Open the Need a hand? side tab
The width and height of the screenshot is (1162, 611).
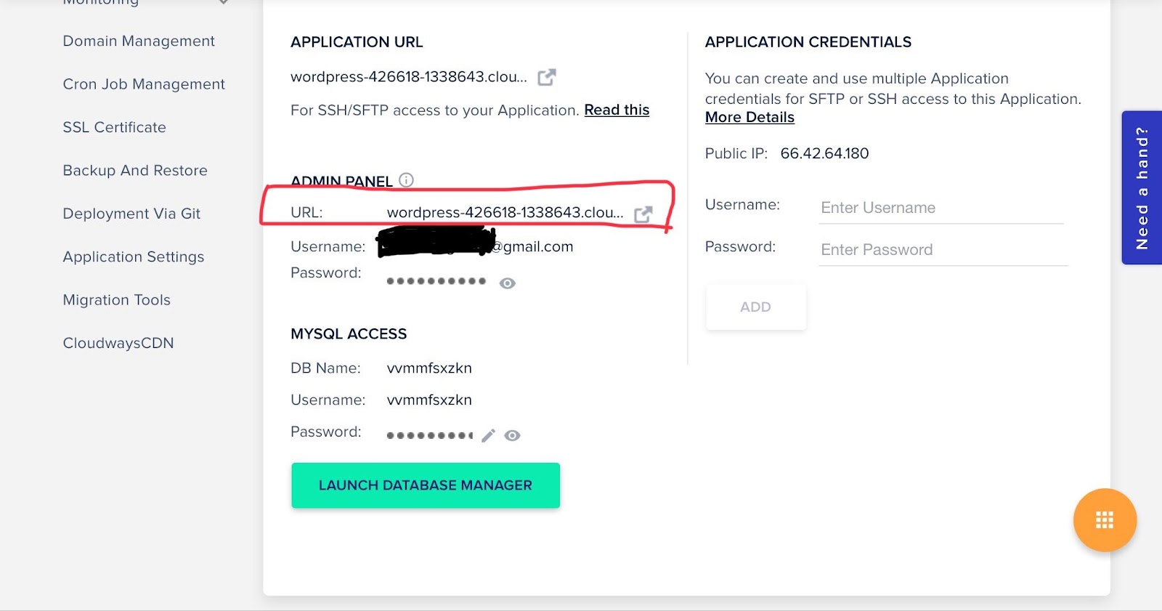click(x=1142, y=187)
